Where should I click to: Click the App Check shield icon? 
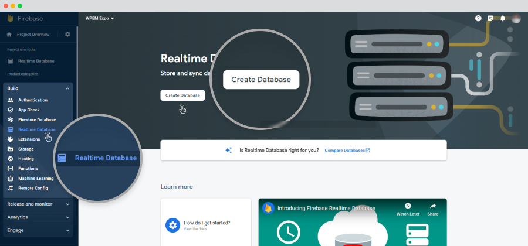(x=11, y=110)
